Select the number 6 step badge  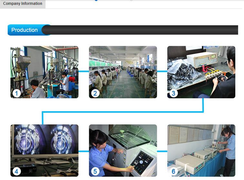tap(174, 171)
